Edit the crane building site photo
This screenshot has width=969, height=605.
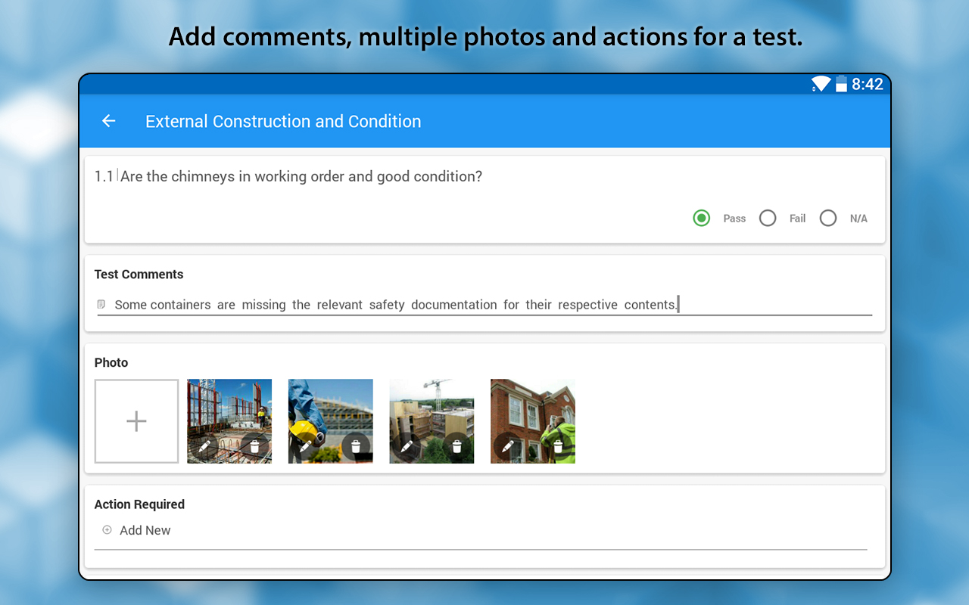point(407,446)
